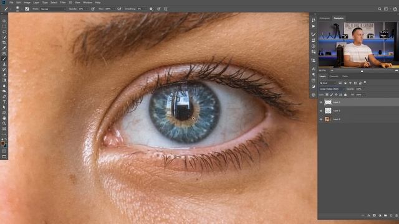399x224 pixels.
Task: Click the Navigator zoom percentage field
Action: (323, 70)
